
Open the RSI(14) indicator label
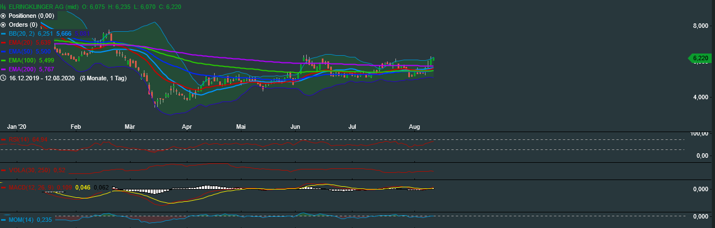pyautogui.click(x=19, y=139)
